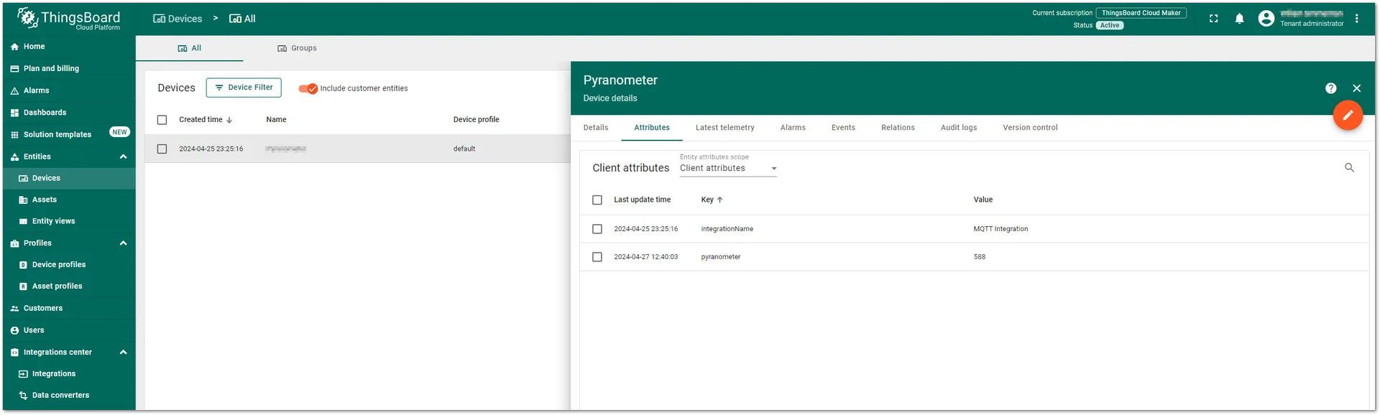Screen dimensions: 1380x415
Task: Click the Key column sort arrow
Action: 719,200
